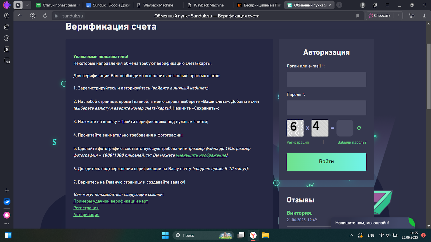Open the volume speaker tray icon

click(x=388, y=236)
